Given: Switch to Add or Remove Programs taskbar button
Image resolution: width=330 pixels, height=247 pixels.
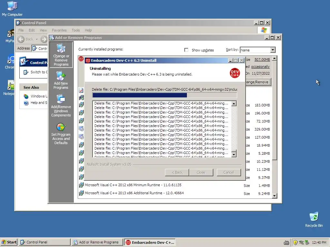Looking at the screenshot, I should [97, 242].
